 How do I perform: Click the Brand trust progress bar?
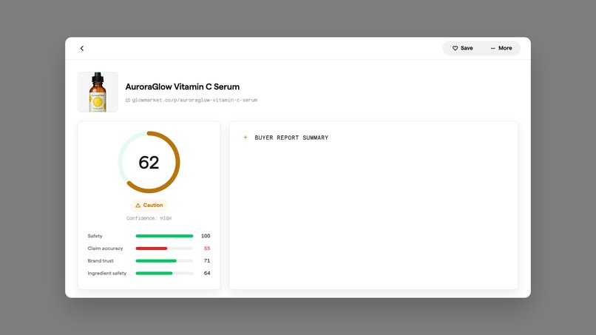tap(164, 261)
